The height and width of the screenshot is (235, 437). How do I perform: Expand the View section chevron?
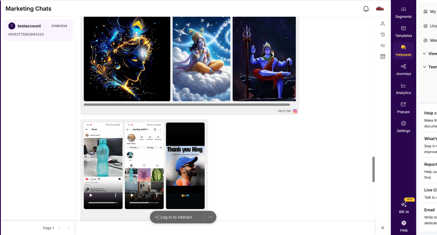(424, 54)
